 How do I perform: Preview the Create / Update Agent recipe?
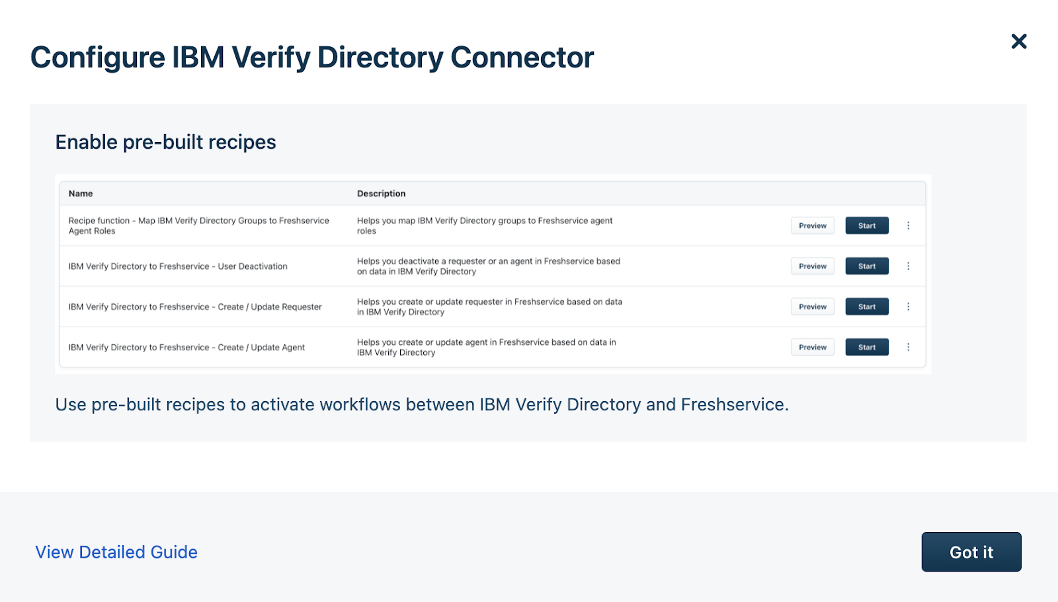(813, 347)
